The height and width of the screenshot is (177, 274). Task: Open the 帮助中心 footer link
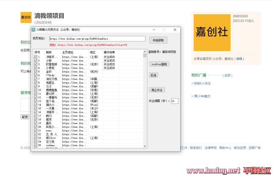[x=225, y=148]
